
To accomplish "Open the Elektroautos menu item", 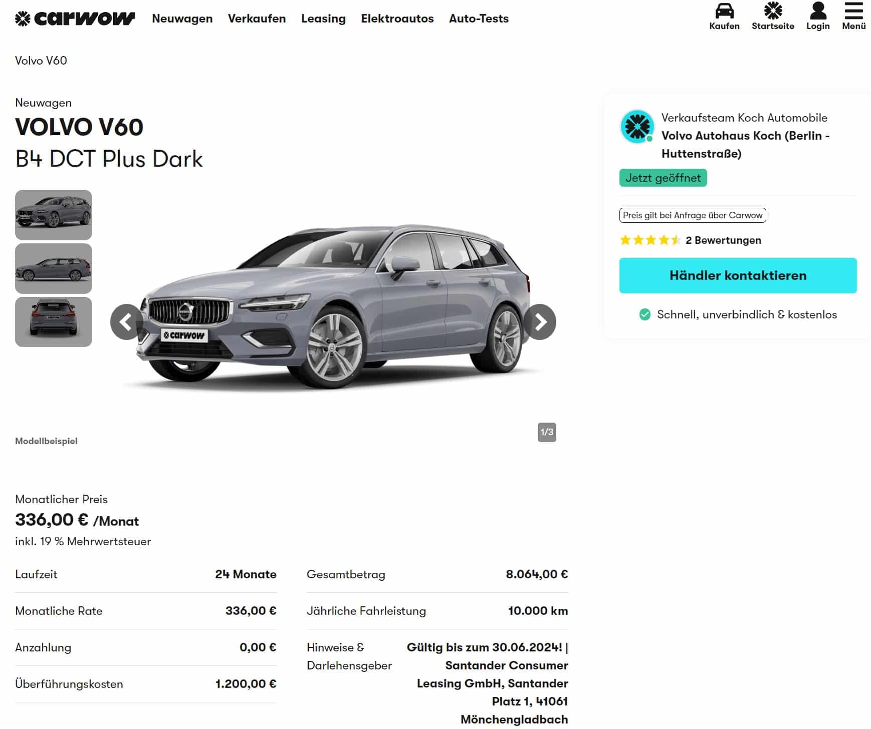I will (397, 19).
